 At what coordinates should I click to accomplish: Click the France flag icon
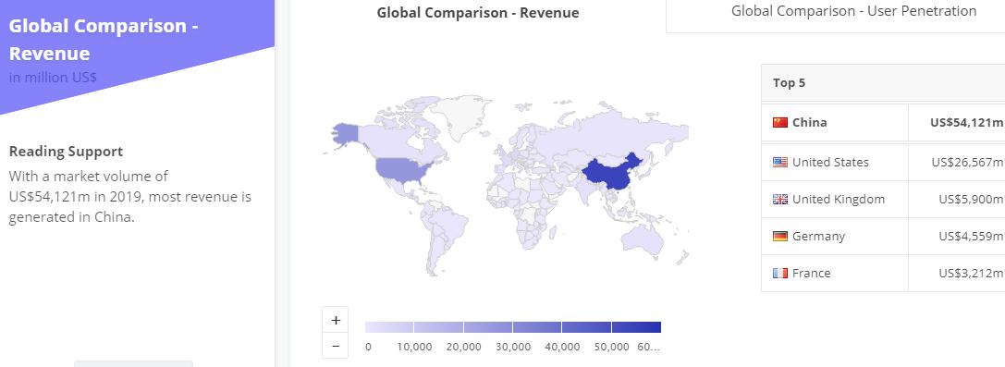coord(780,274)
